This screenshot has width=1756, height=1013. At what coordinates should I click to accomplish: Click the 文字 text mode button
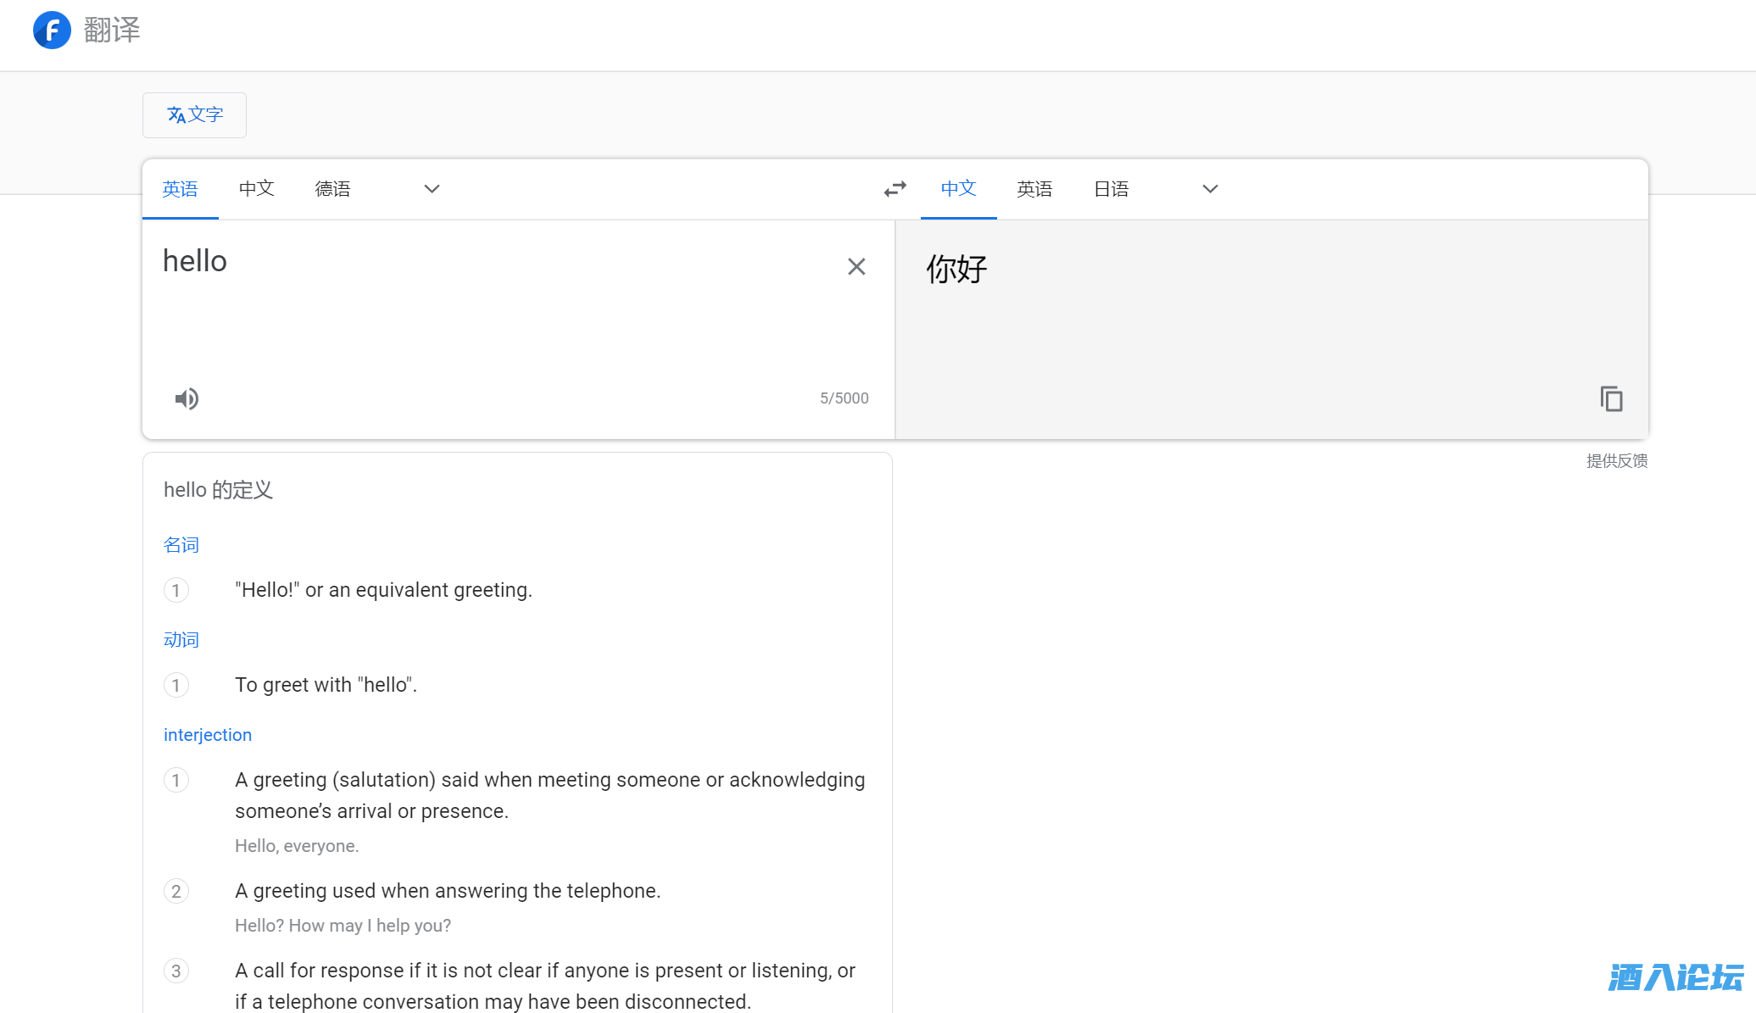click(194, 115)
